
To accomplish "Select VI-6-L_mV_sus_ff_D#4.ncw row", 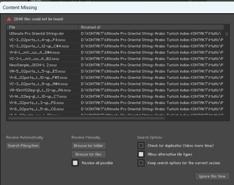I will click(115, 53).
